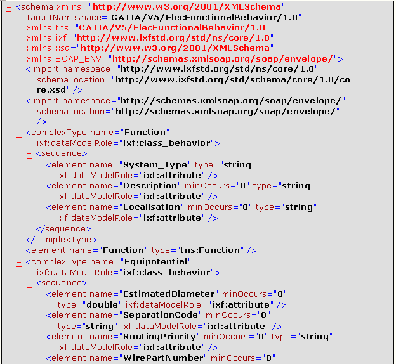Click the Equipotential complexType name
Viewport: 396px width, 364px height.
[x=155, y=262]
